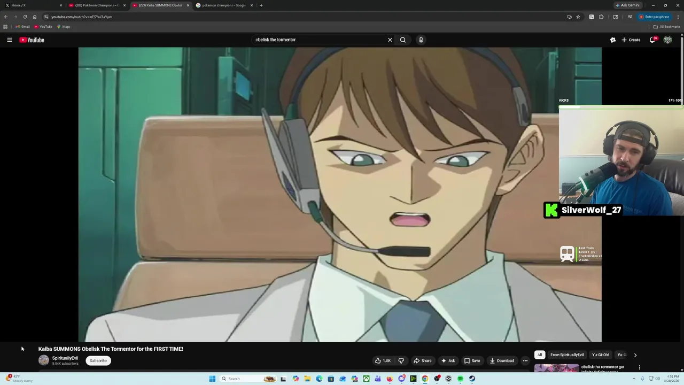Open a new browser tab
Viewport: 684px width, 385px height.
pyautogui.click(x=261, y=5)
